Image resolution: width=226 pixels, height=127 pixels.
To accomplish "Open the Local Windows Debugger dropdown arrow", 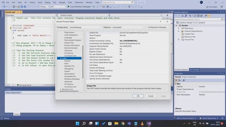I will [x=92, y=7].
